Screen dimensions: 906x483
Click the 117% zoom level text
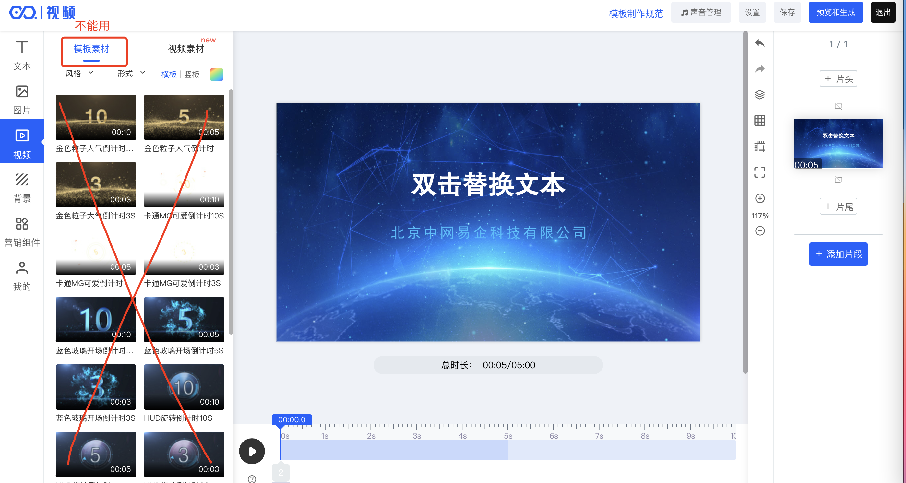(760, 216)
